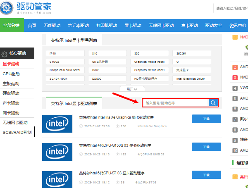Screen dimensions: 248x188
Task: Switch to 无线网卡驱动 in the top navigation
Action: [x=161, y=25]
